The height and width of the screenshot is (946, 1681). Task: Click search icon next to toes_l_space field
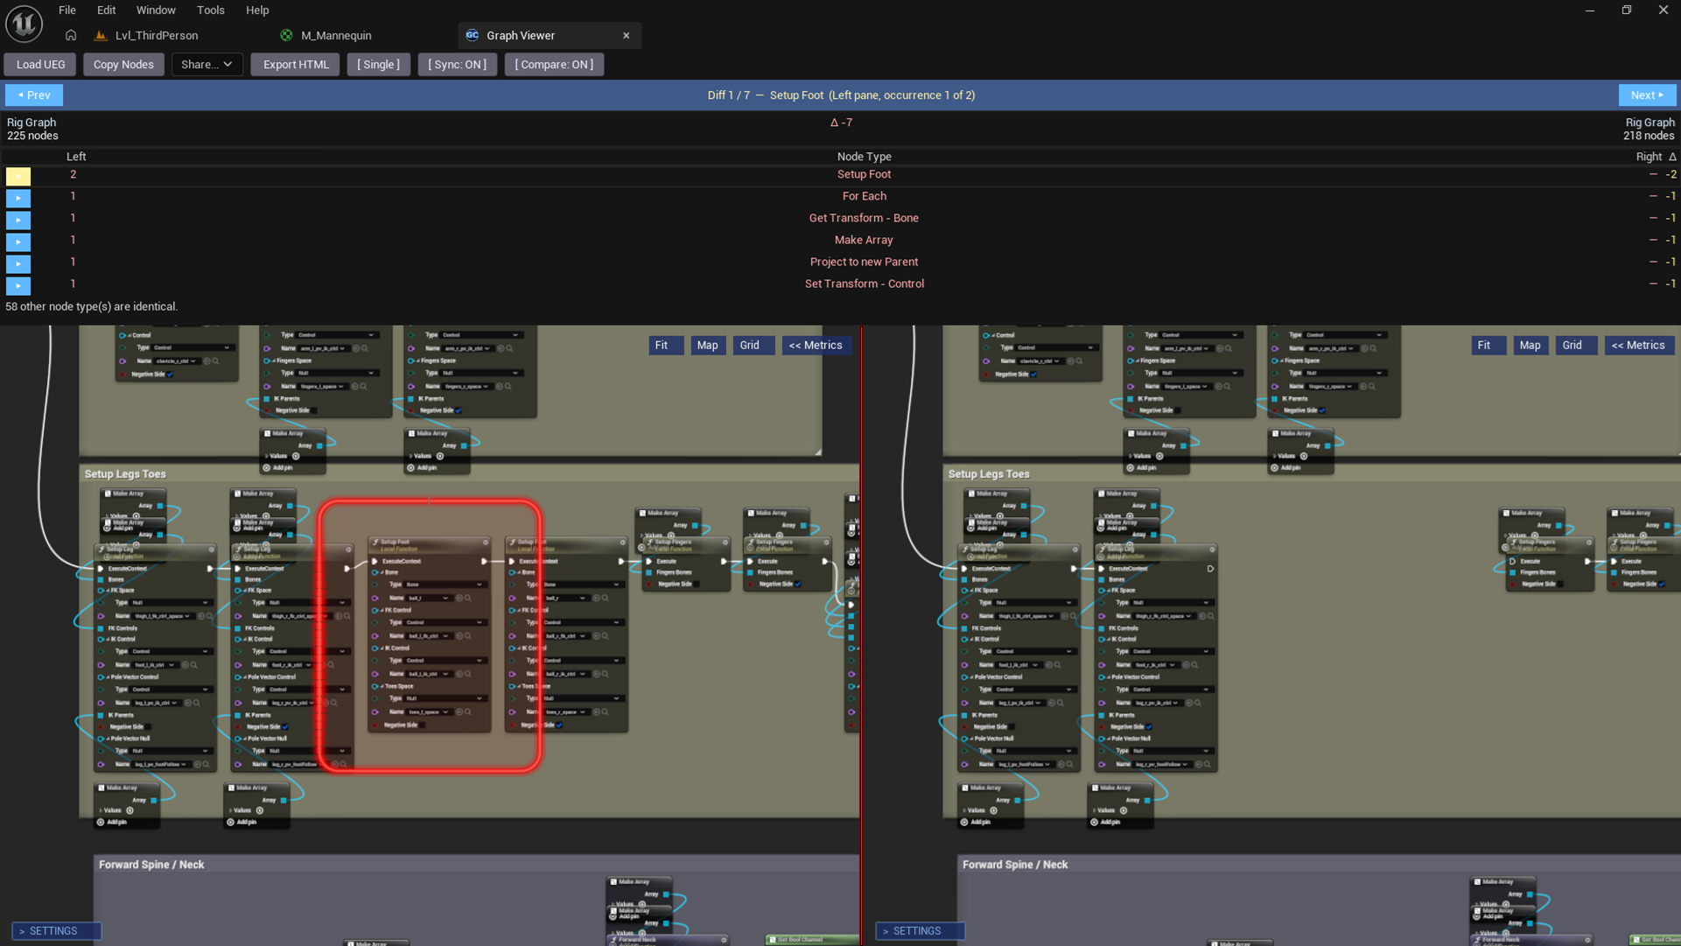point(468,712)
